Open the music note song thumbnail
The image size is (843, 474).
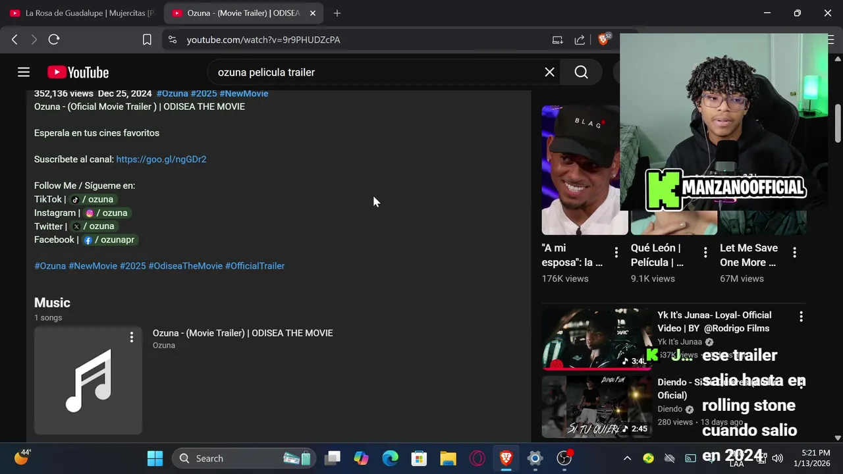(88, 381)
